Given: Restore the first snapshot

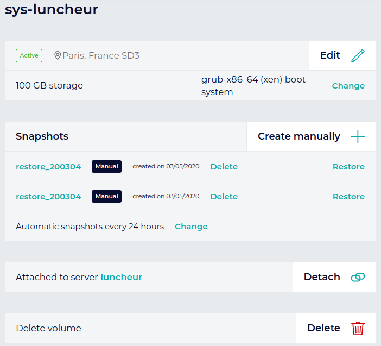Looking at the screenshot, I should click(348, 167).
